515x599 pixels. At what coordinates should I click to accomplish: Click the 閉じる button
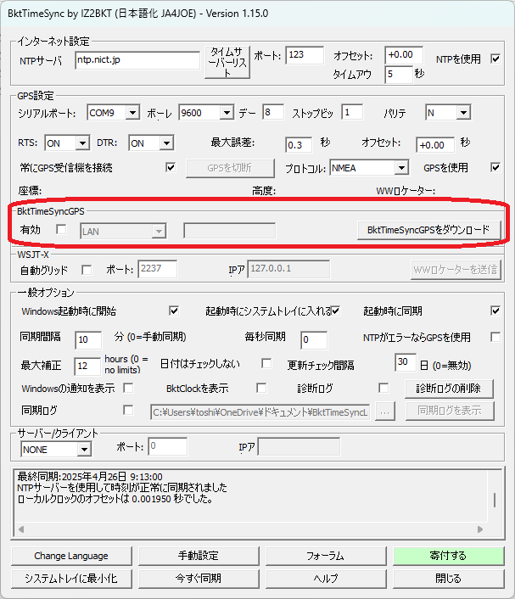point(449,579)
